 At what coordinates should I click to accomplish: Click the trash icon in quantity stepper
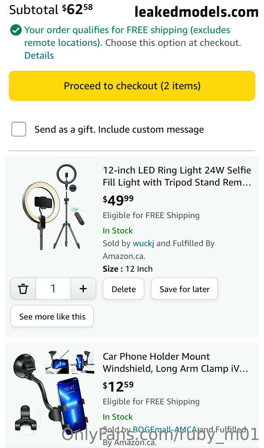coord(23,289)
